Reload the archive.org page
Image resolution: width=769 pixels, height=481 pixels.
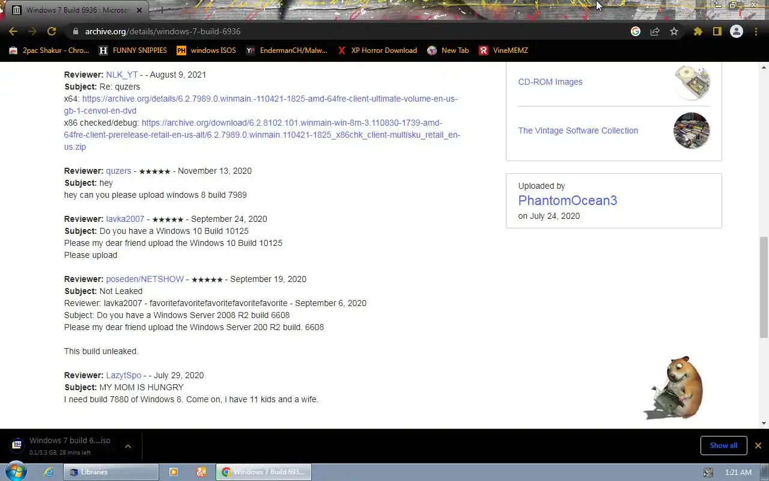pos(52,31)
